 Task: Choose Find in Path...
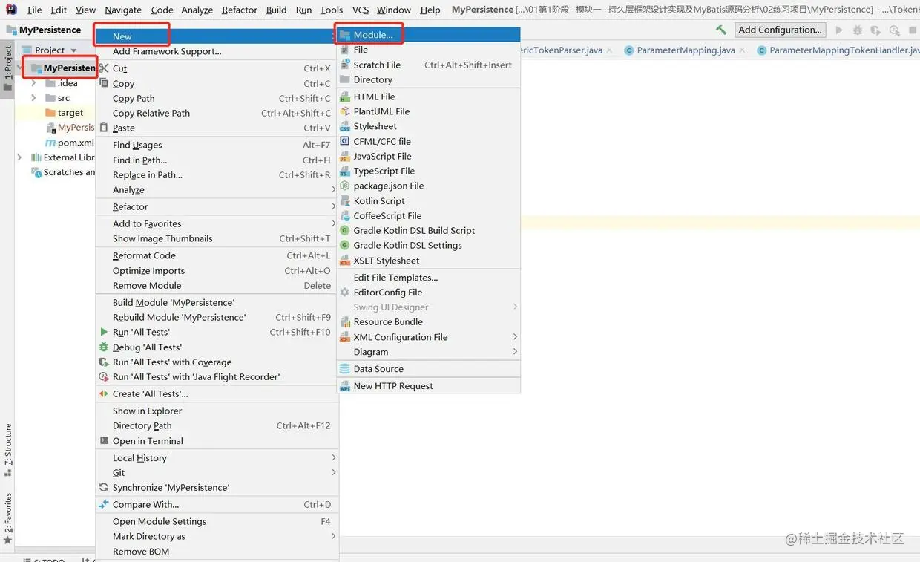point(217,160)
